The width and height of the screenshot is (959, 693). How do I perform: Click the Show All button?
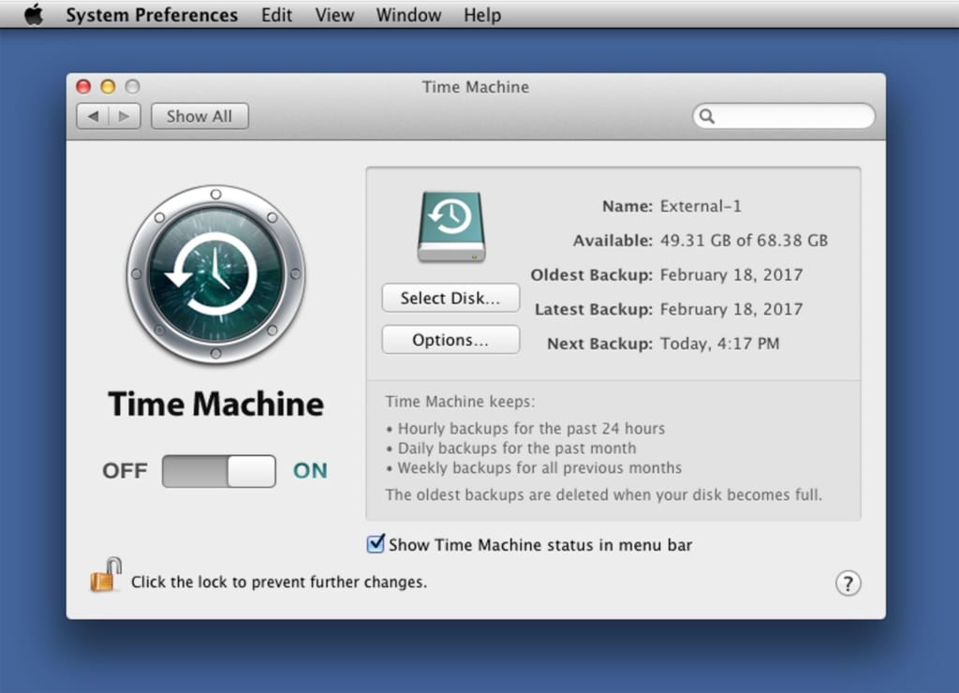[x=199, y=115]
